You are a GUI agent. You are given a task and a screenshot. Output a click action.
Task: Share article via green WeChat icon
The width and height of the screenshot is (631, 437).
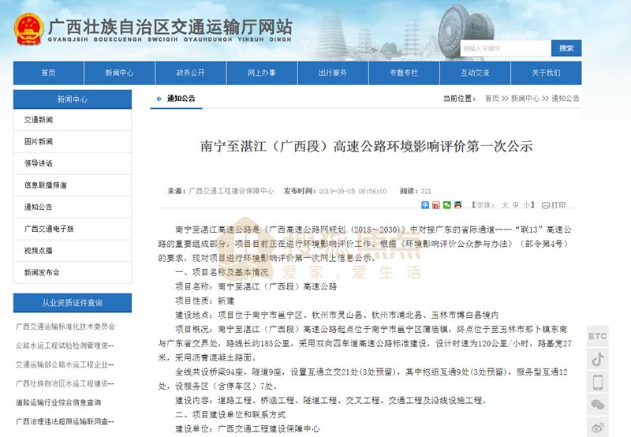(446, 205)
